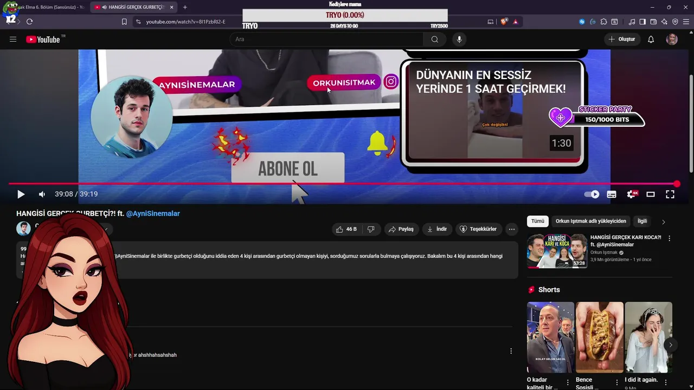Open the cast/install screen icon in address bar

pos(491,22)
